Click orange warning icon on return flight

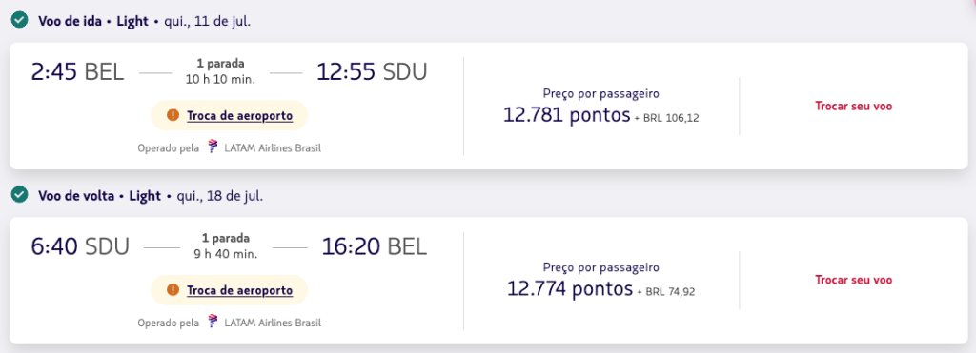[x=173, y=289]
